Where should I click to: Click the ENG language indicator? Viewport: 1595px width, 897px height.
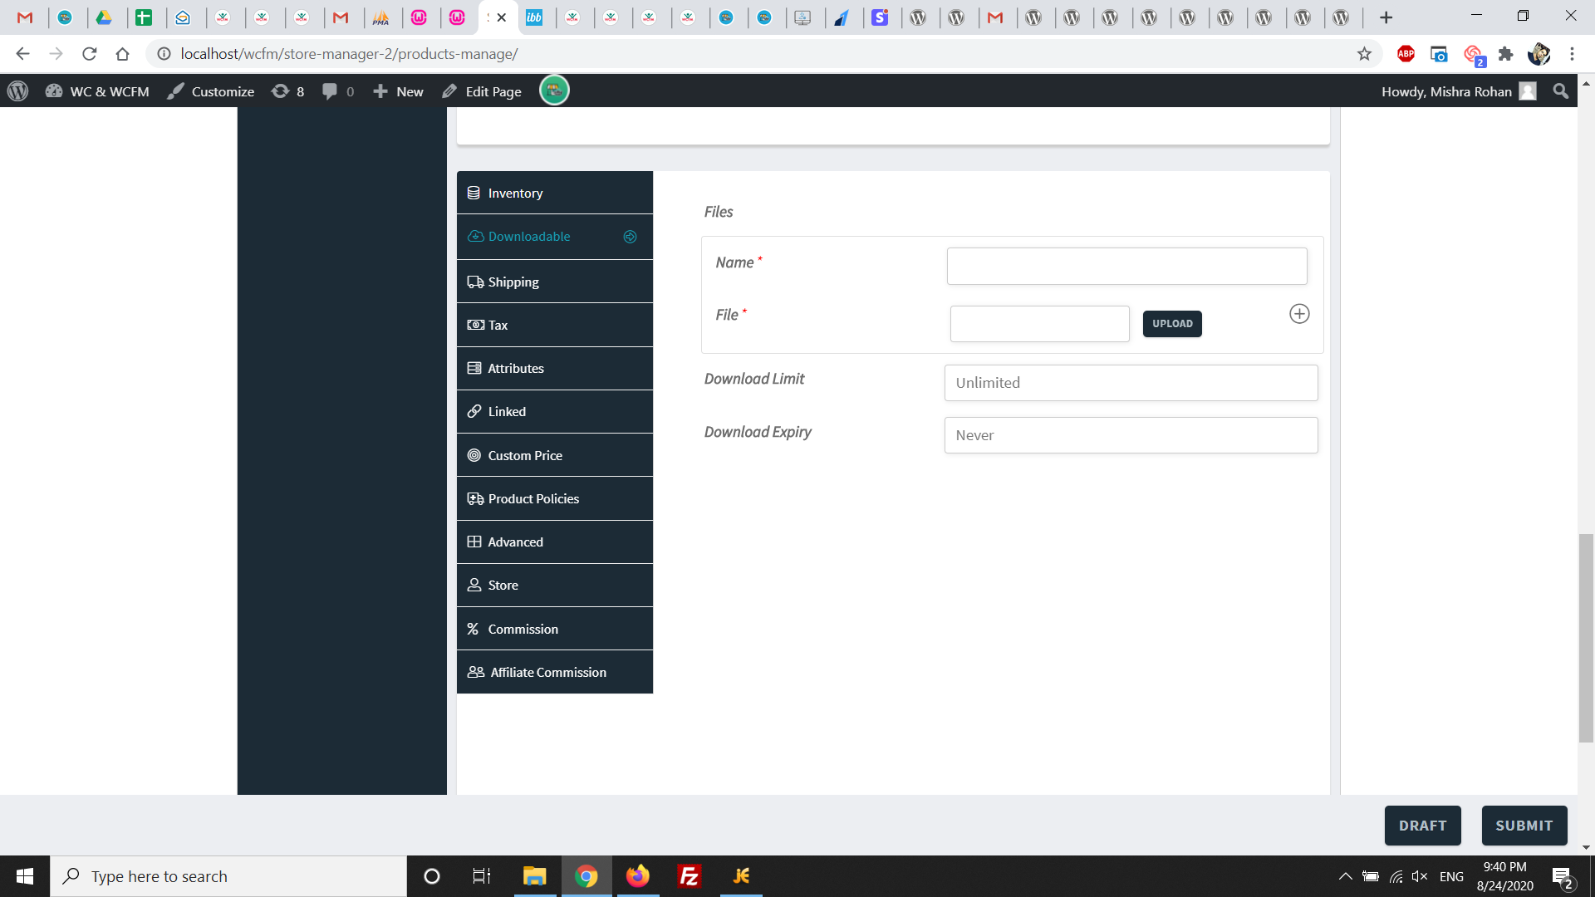(x=1451, y=876)
